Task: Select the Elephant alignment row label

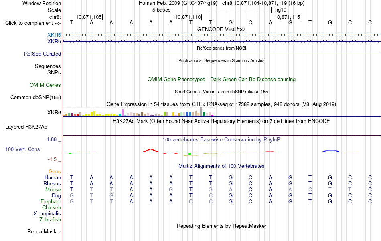Action: (51, 201)
